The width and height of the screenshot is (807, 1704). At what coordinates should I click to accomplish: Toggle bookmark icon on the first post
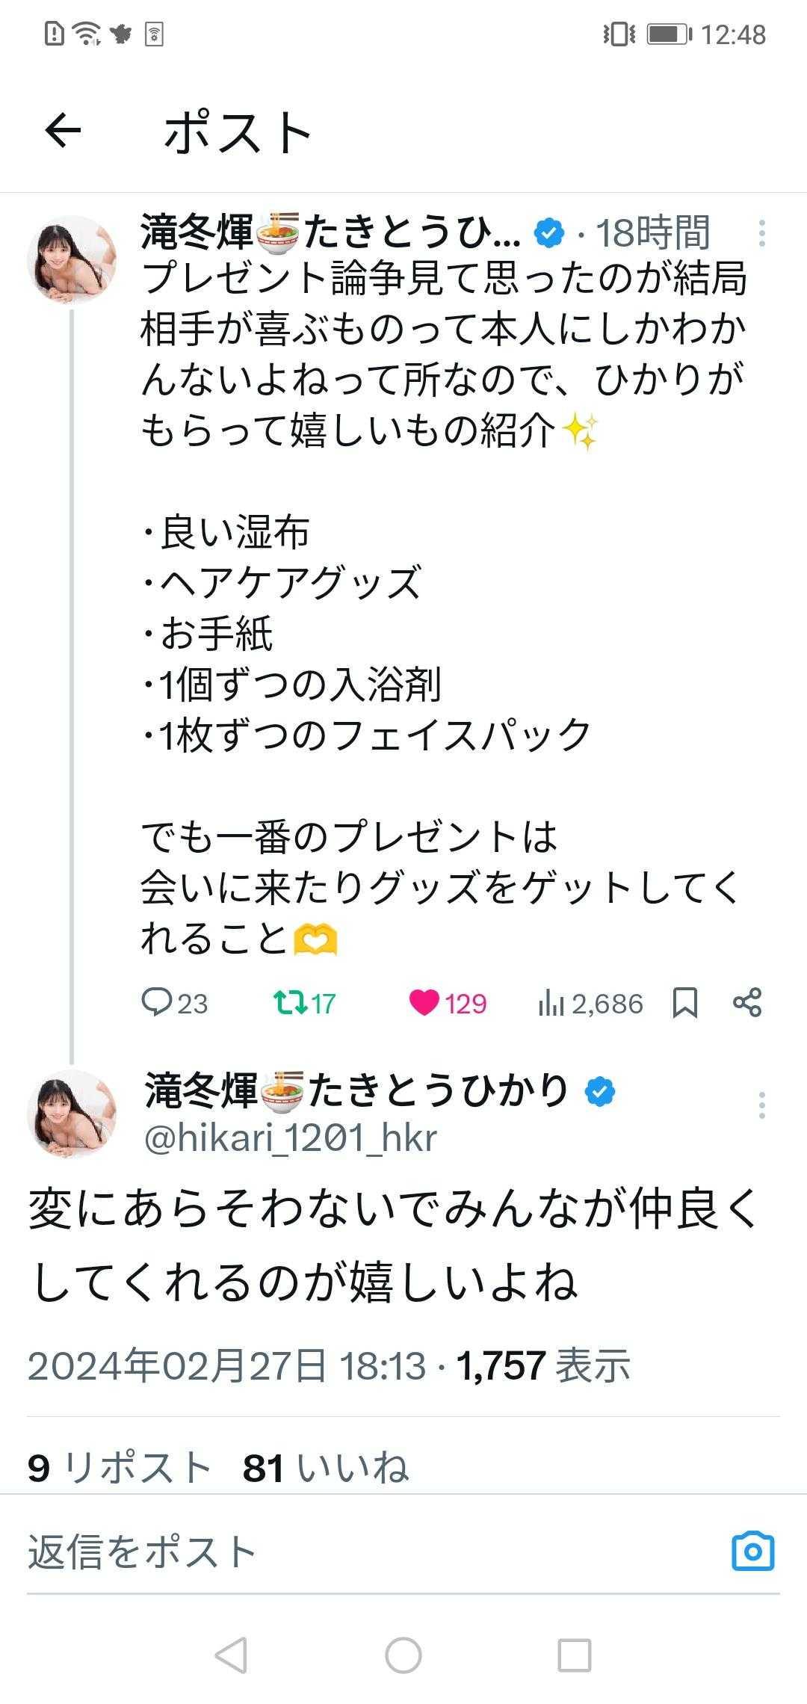click(x=685, y=1003)
